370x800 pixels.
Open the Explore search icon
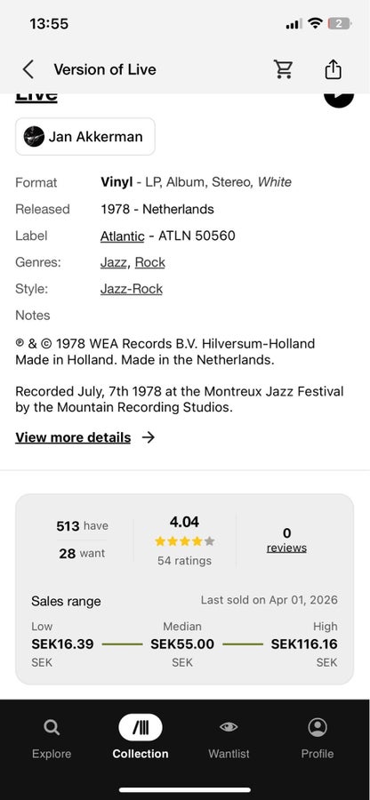[x=51, y=727]
